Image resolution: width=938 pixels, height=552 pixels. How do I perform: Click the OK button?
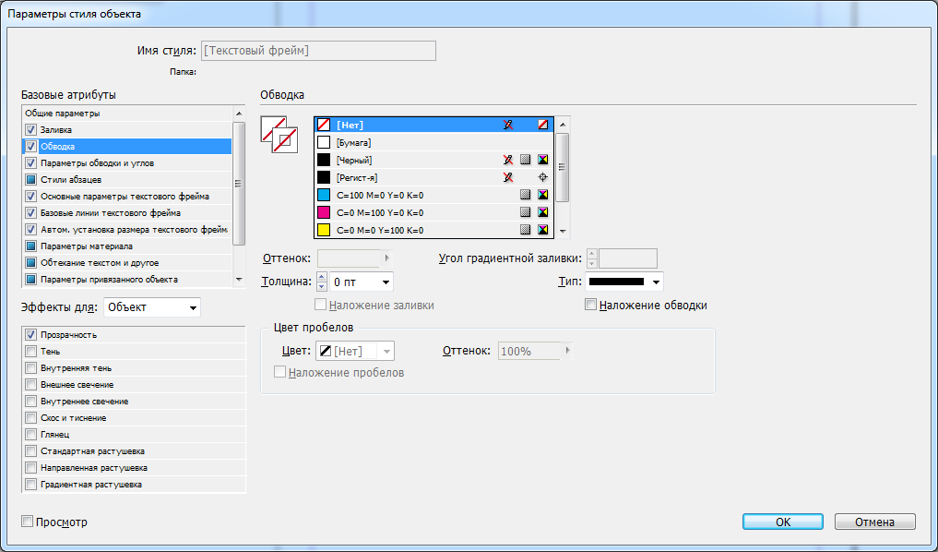pyautogui.click(x=783, y=522)
